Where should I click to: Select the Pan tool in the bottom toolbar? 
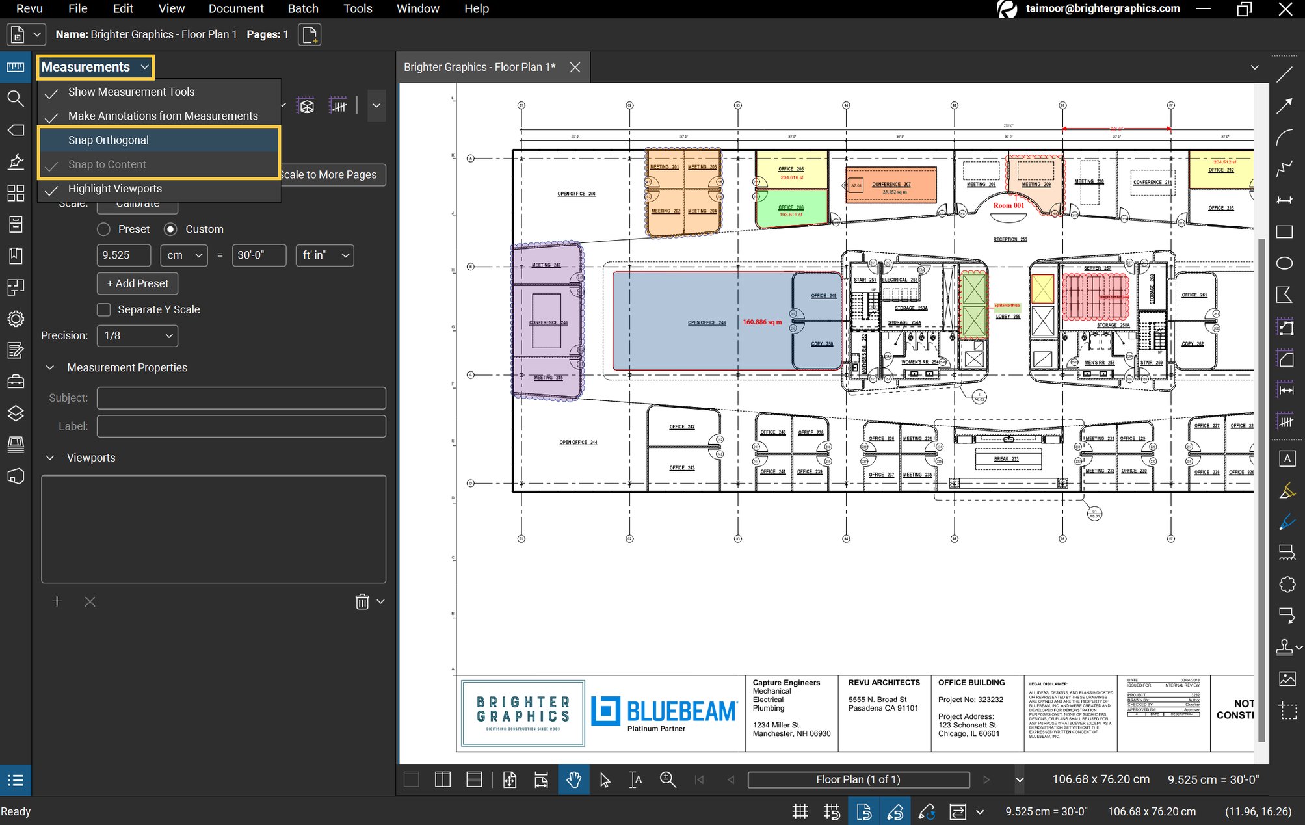[x=573, y=779]
